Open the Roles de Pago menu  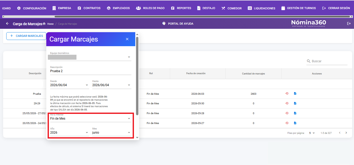[150, 8]
